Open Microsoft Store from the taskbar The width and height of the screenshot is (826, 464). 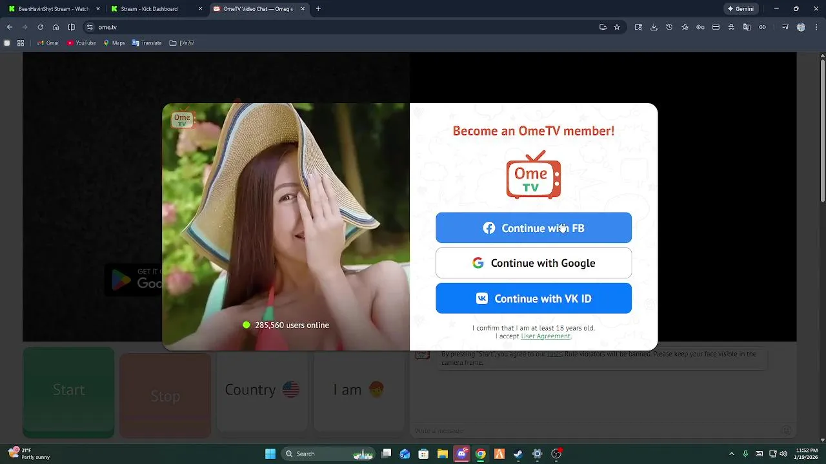click(x=423, y=454)
